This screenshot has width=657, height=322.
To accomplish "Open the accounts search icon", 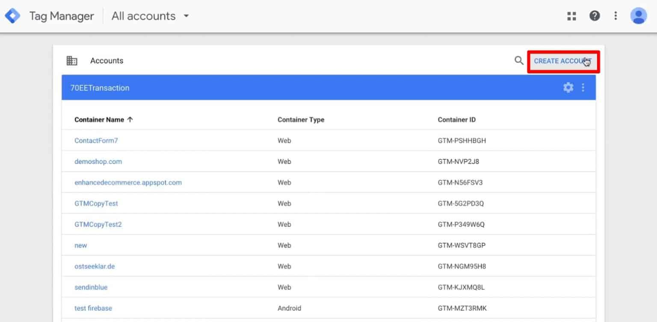I will pyautogui.click(x=518, y=61).
